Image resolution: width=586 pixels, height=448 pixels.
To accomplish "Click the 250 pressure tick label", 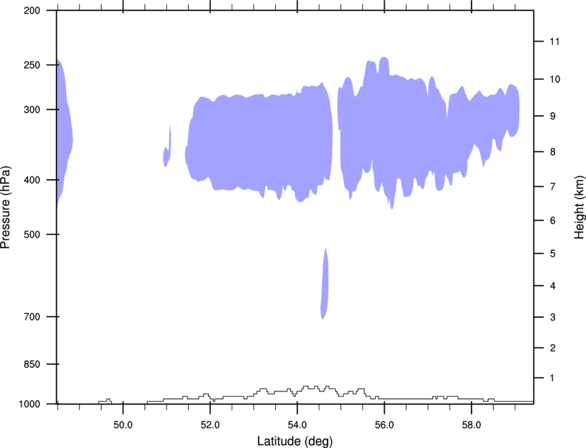I will (32, 65).
